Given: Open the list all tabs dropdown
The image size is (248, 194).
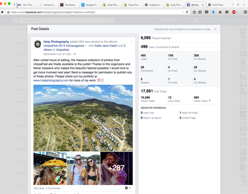Looking at the screenshot, I should pyautogui.click(x=244, y=5).
